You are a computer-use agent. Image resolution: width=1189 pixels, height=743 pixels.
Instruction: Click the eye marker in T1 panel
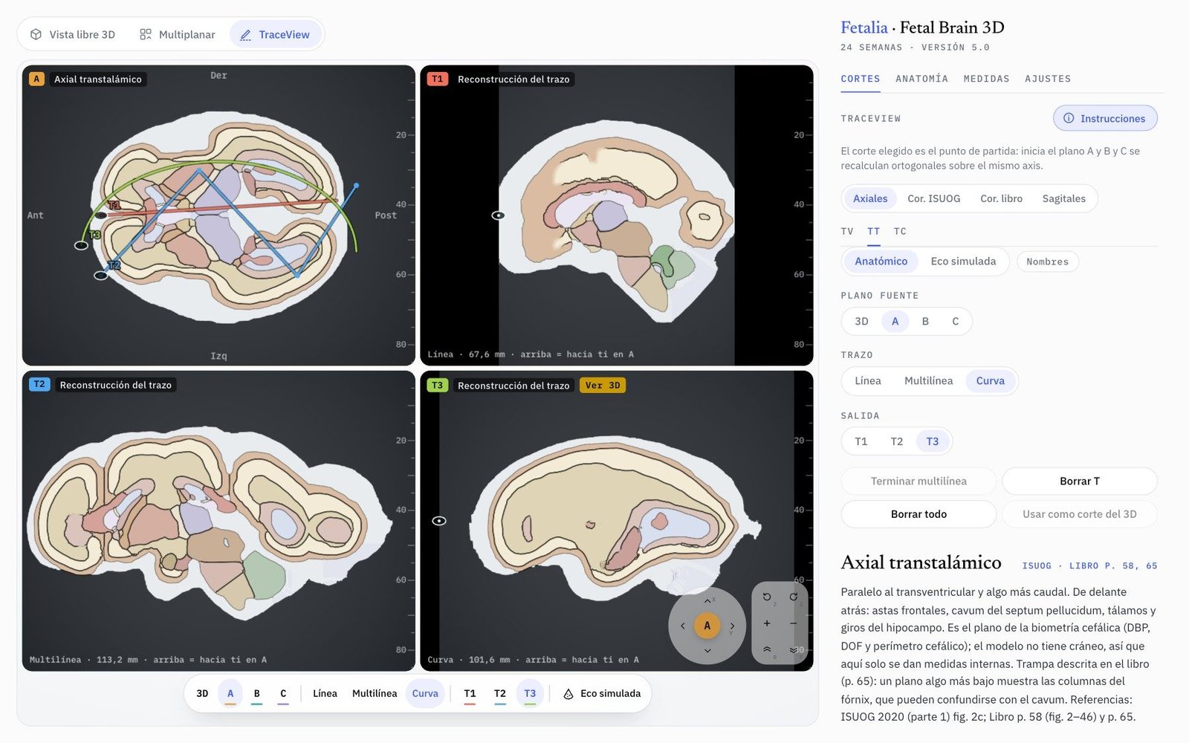498,215
